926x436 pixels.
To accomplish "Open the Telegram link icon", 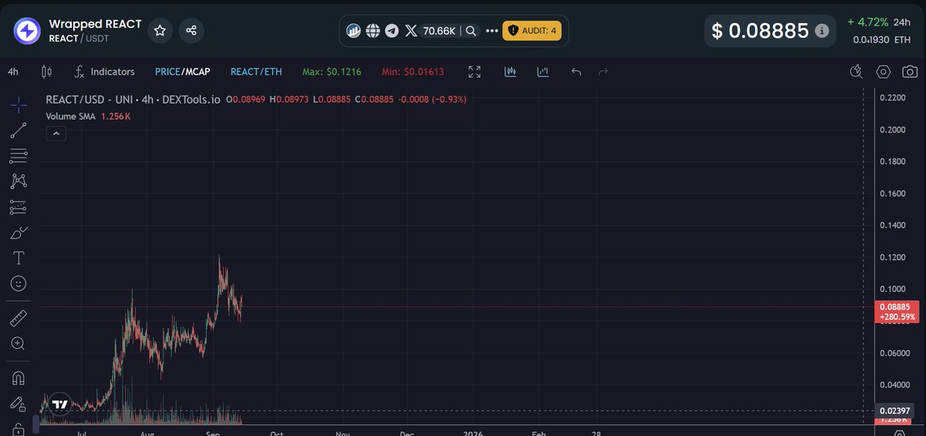I will pyautogui.click(x=391, y=31).
